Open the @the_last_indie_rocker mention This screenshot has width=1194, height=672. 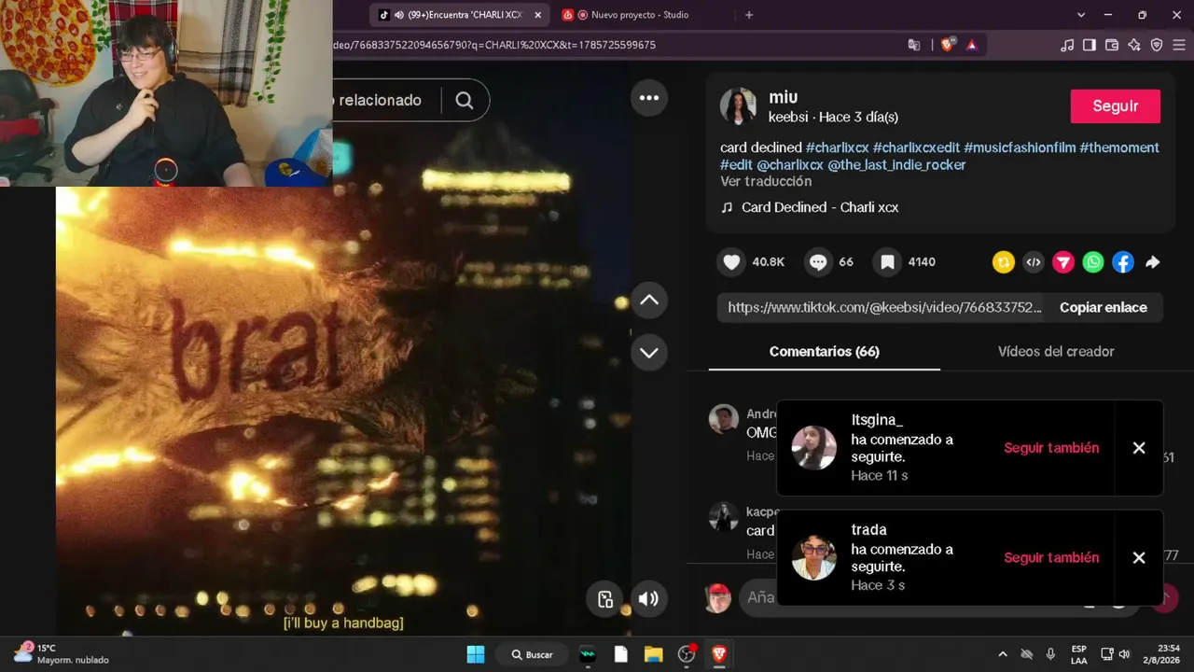coord(896,165)
